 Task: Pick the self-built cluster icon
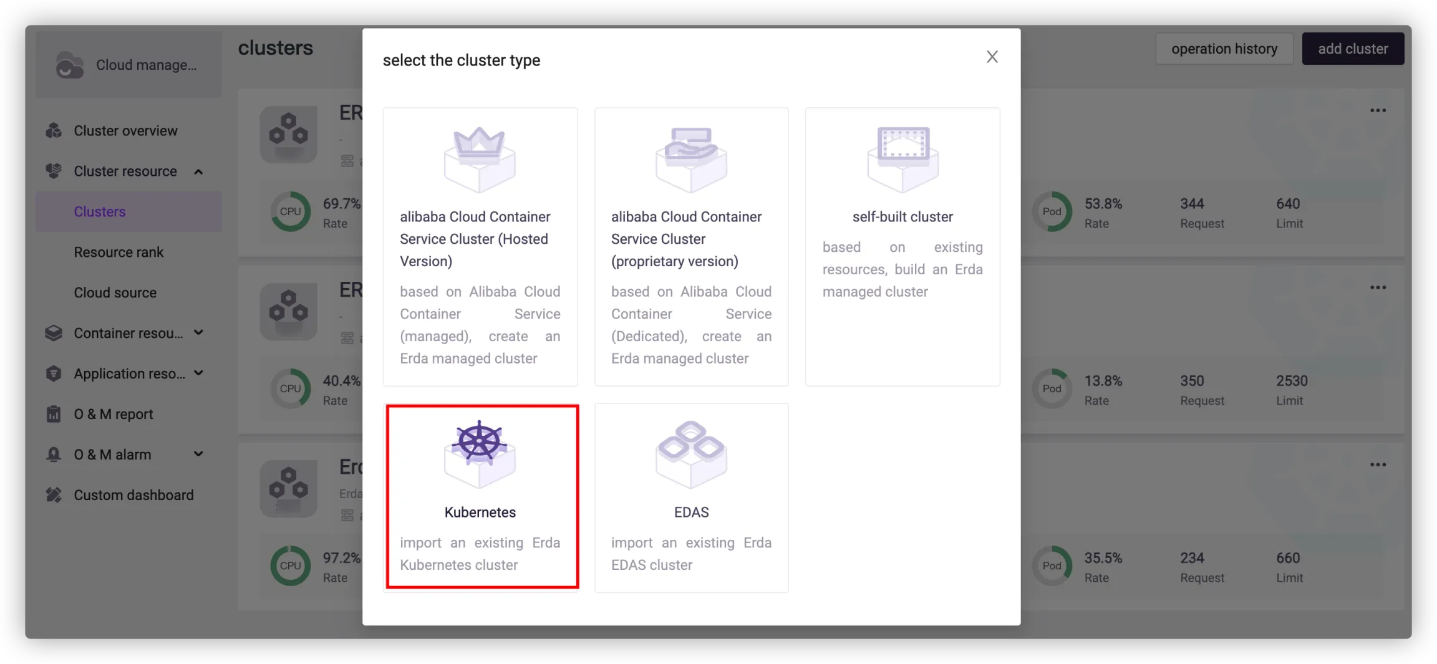[902, 158]
